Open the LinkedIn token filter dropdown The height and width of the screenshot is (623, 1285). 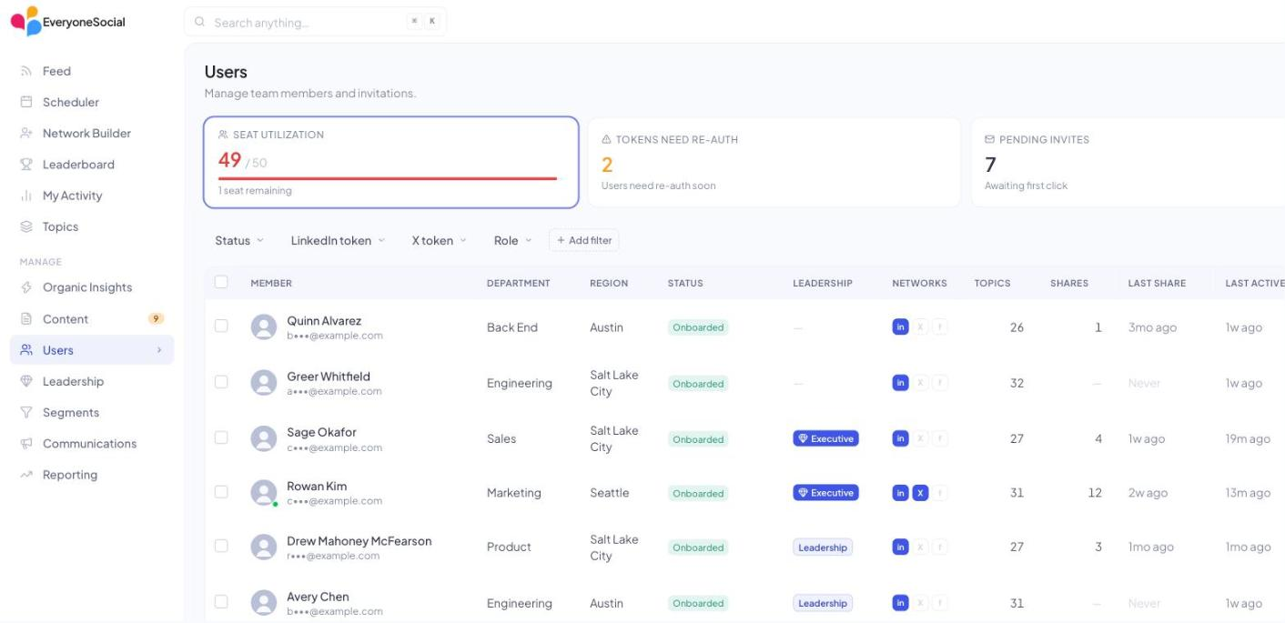click(338, 240)
